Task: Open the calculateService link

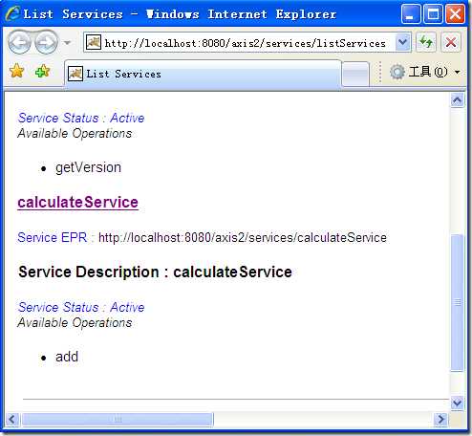Action: click(77, 202)
